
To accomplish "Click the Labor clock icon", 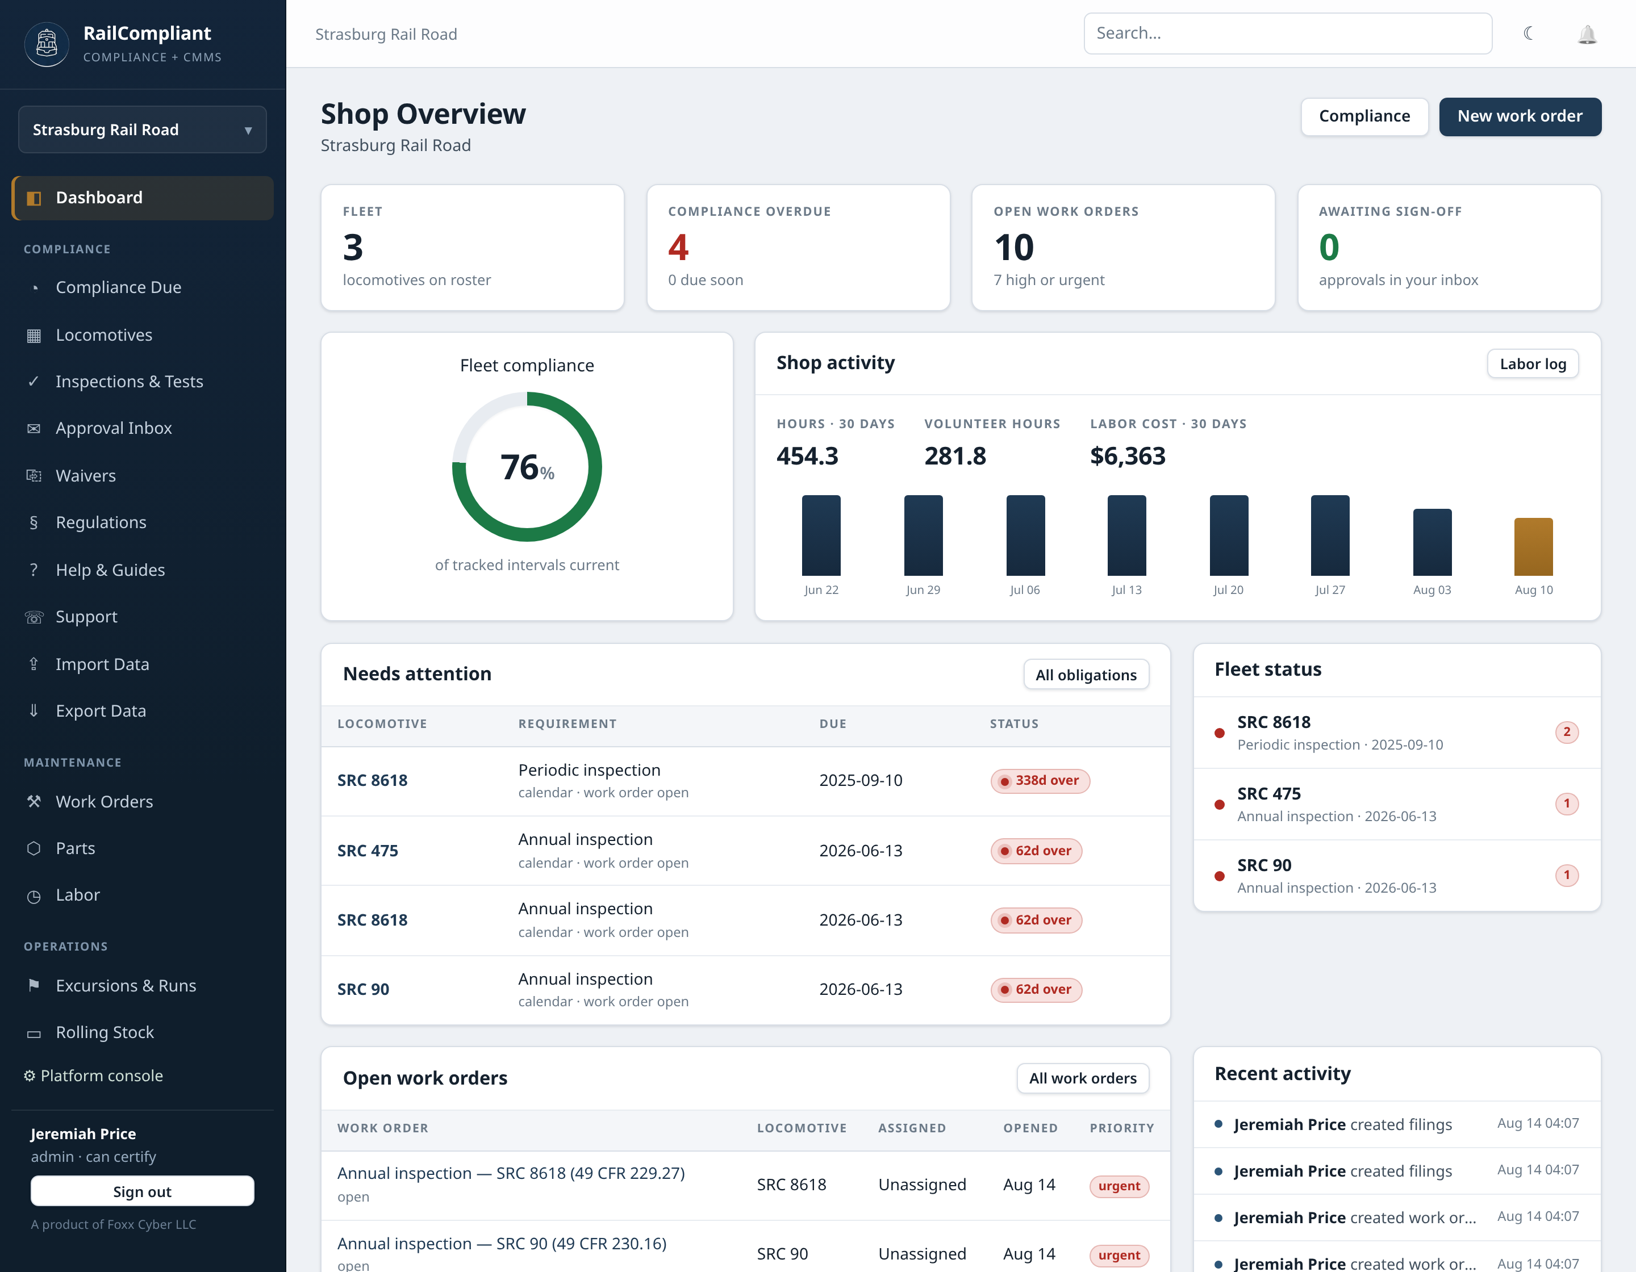I will click(x=34, y=896).
